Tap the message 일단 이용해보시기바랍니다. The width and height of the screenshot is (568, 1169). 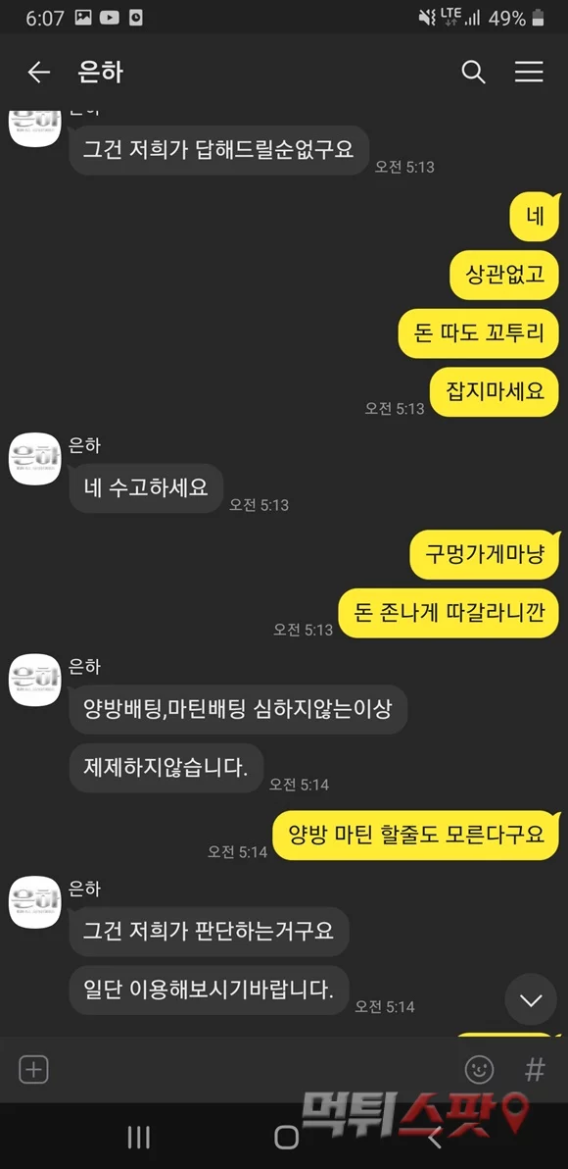[x=210, y=990]
